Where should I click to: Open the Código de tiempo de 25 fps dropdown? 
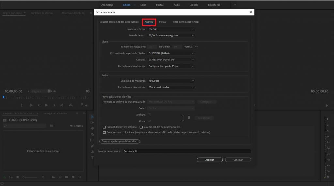[171, 66]
